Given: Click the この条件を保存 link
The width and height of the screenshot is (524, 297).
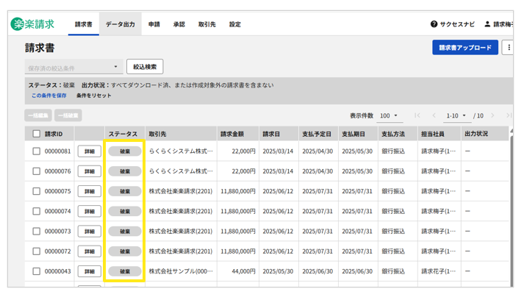Looking at the screenshot, I should coord(49,96).
